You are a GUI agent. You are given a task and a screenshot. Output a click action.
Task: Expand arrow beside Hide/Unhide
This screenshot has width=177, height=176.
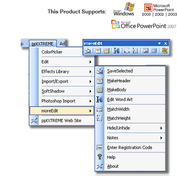point(161,128)
